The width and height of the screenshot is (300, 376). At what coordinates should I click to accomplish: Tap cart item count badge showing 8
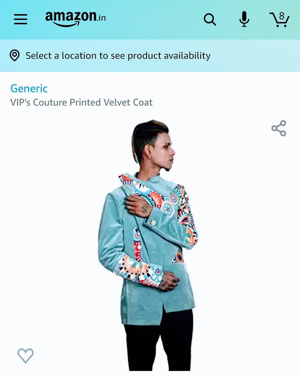[x=282, y=16]
